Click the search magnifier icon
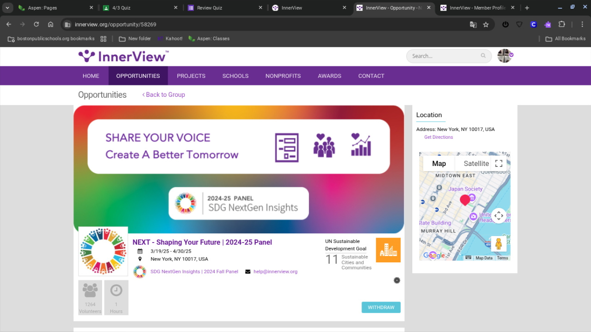Viewport: 591px width, 332px height. click(483, 56)
